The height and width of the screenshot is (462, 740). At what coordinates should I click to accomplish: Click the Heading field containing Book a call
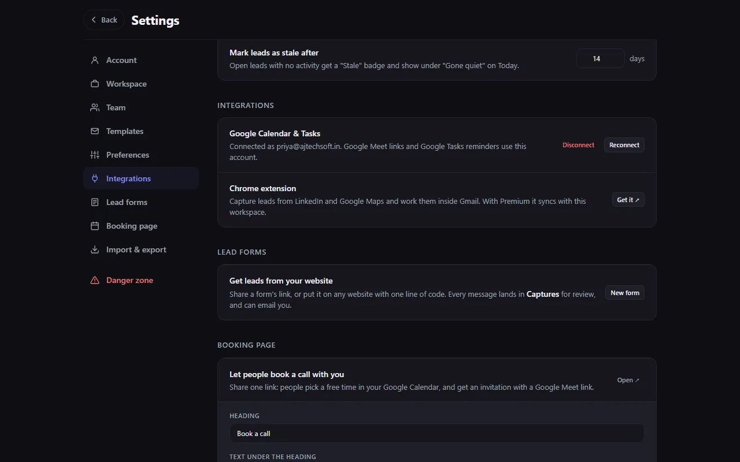pyautogui.click(x=436, y=434)
